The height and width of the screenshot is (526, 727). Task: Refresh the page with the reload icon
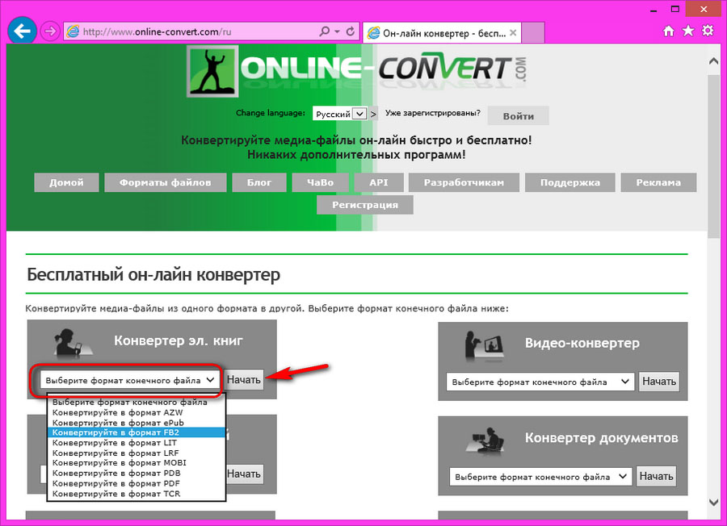tap(351, 31)
